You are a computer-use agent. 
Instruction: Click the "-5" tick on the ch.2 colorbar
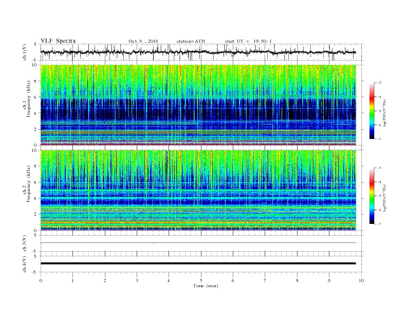tap(379, 196)
